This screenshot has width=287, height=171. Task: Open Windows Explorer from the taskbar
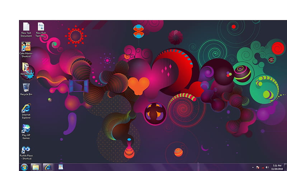(x=36, y=167)
